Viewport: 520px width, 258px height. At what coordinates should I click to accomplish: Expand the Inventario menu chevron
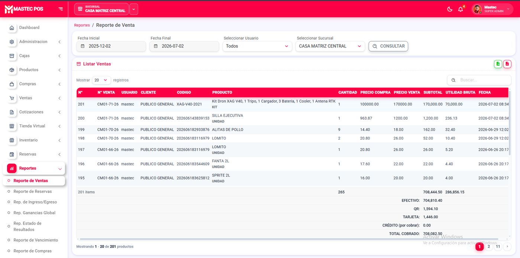(59, 140)
